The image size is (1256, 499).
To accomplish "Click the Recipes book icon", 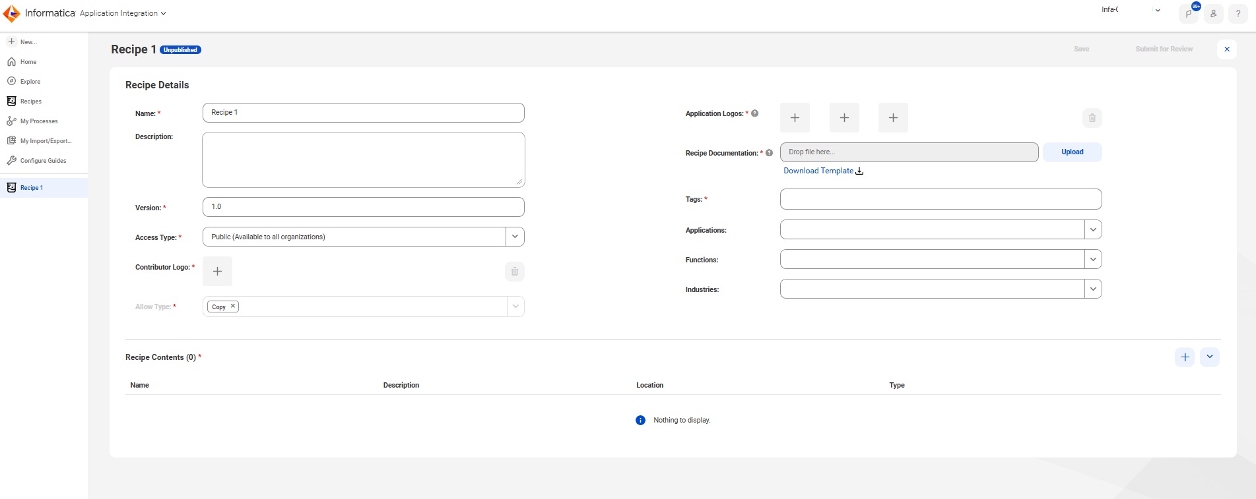I will (11, 101).
